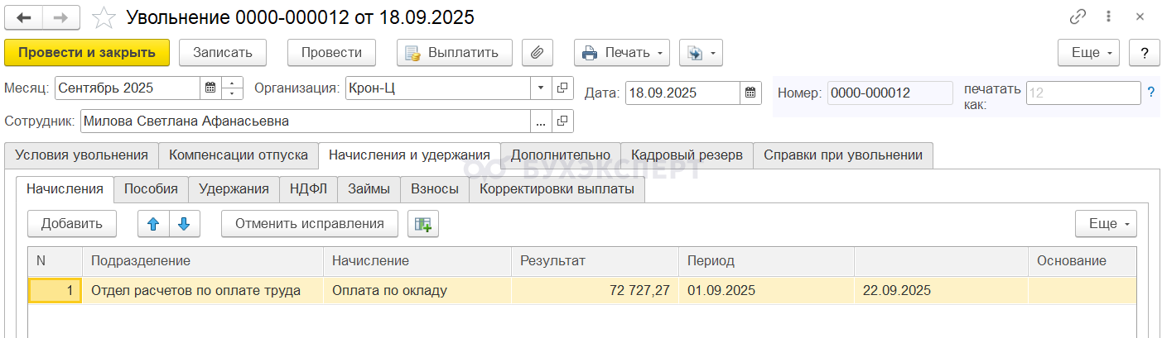Expand the top-right Еще menu

click(x=1089, y=53)
